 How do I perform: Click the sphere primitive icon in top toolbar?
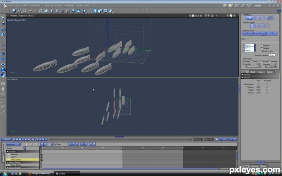point(14,11)
